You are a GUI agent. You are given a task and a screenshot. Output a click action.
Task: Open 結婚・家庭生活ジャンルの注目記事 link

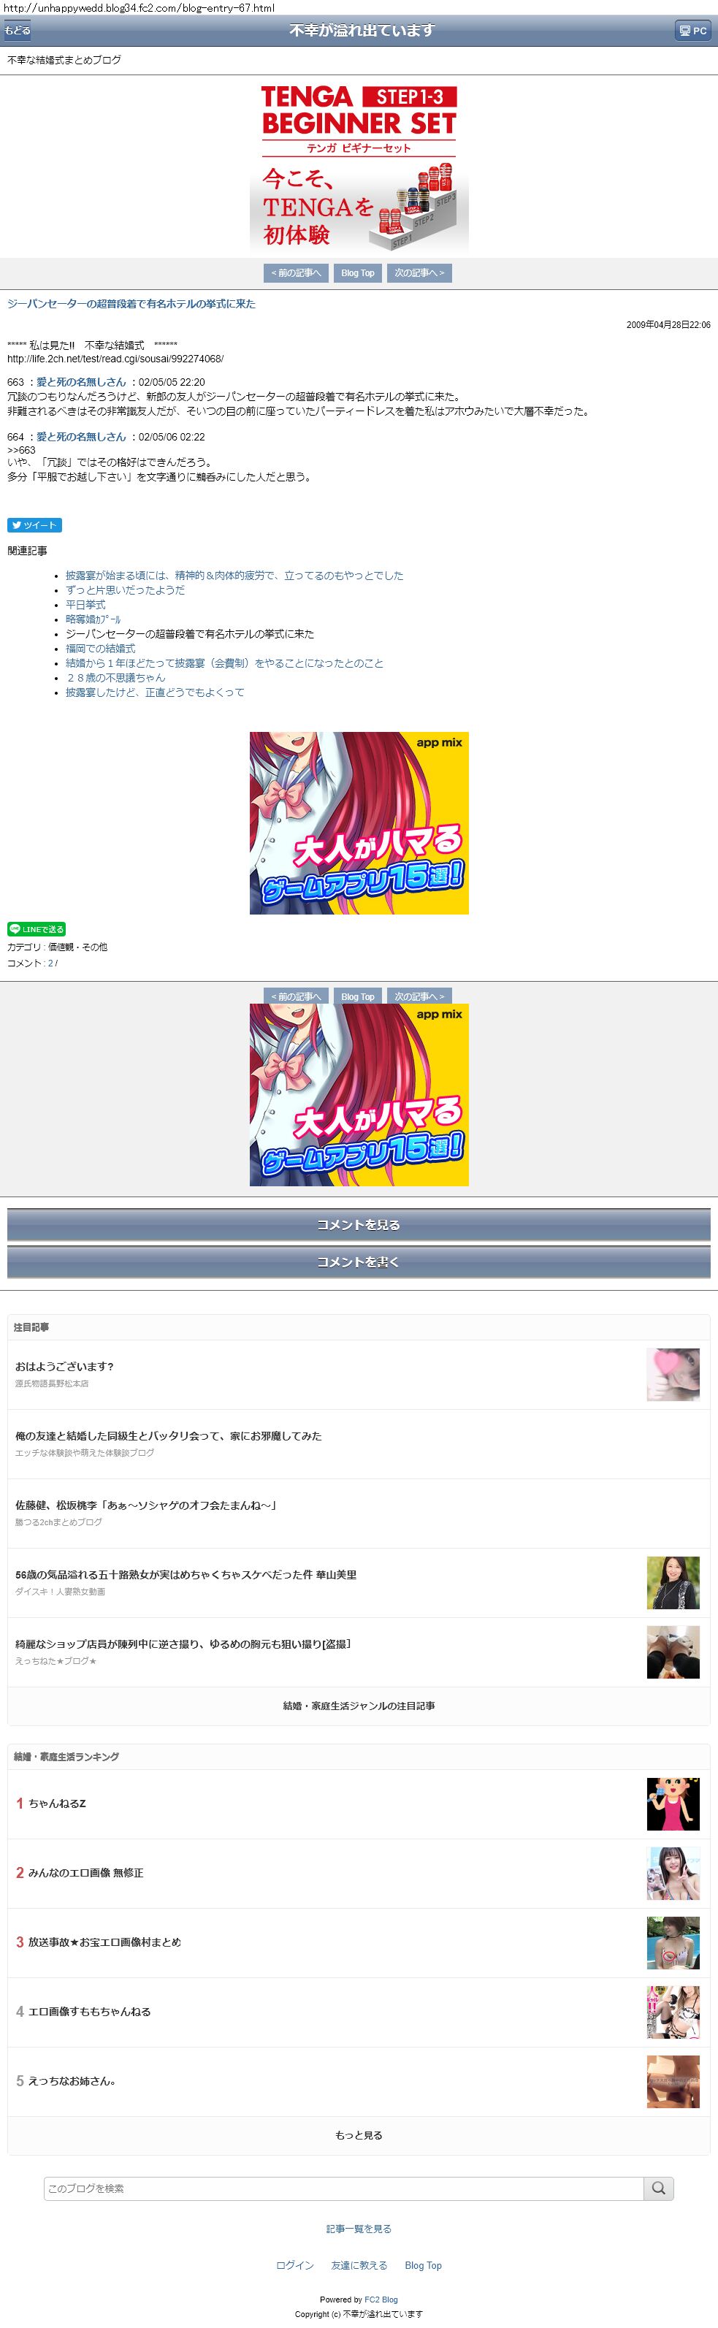[359, 1706]
